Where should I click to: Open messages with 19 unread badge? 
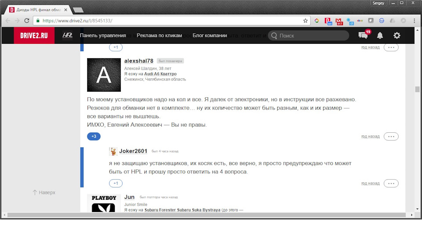[x=363, y=35]
